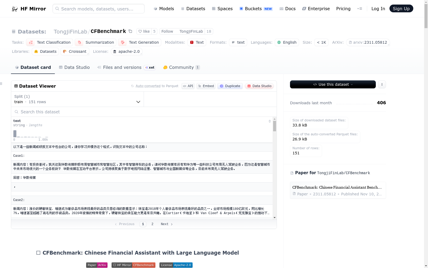Image resolution: width=428 pixels, height=268 pixels.
Task: Click the Datasets: breadcrumb label
Action: click(32, 32)
